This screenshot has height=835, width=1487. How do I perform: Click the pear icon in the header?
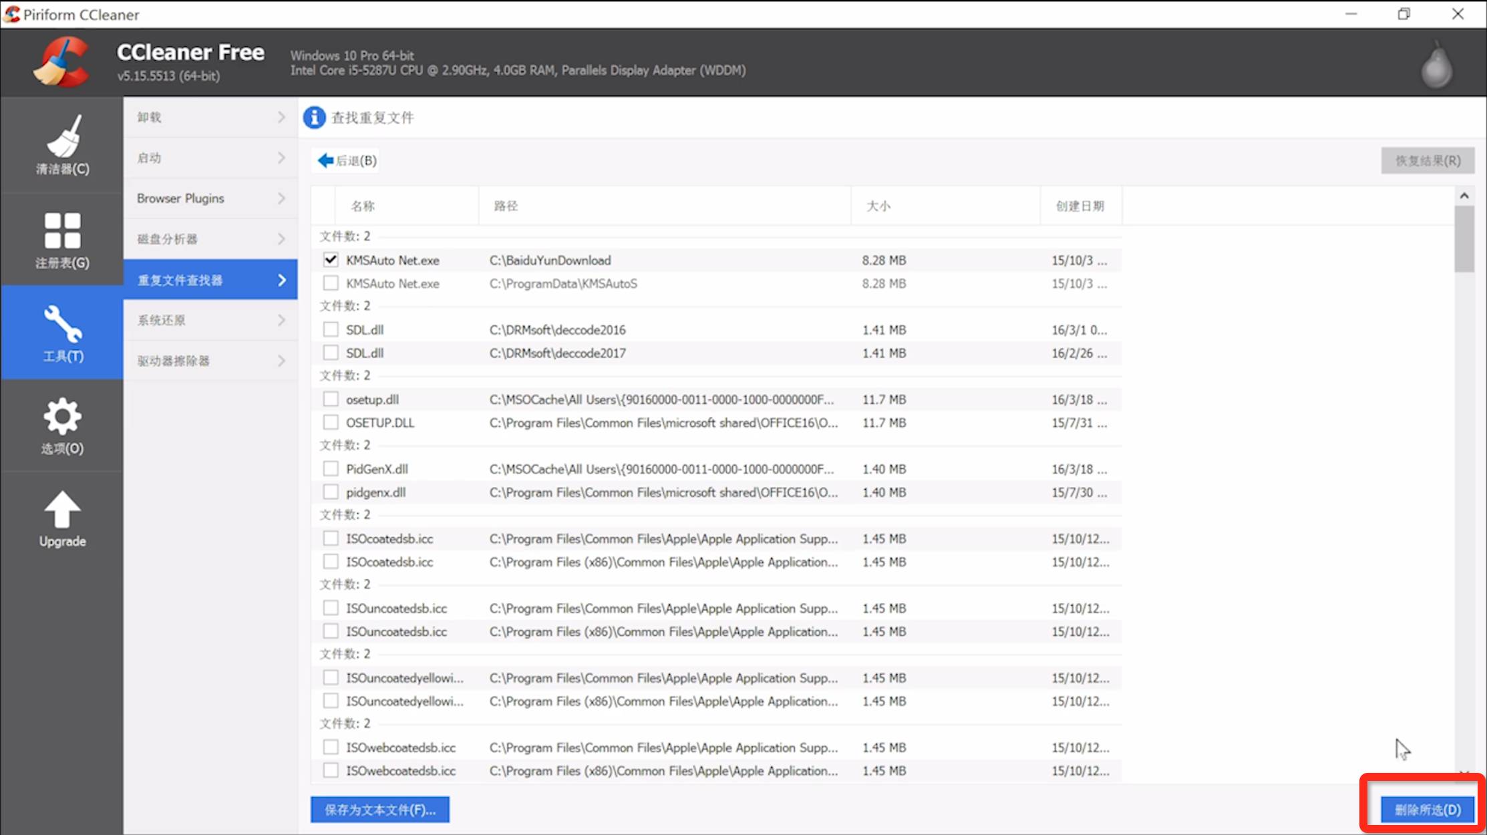(1436, 64)
